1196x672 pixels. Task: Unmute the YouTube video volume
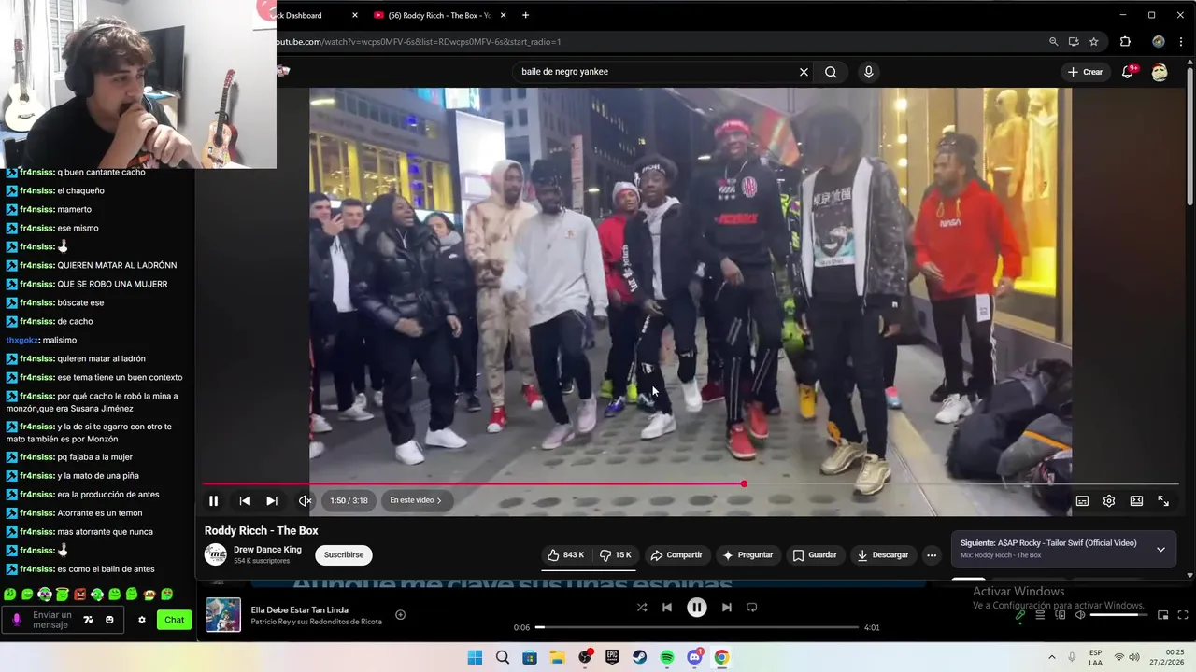[x=305, y=501]
